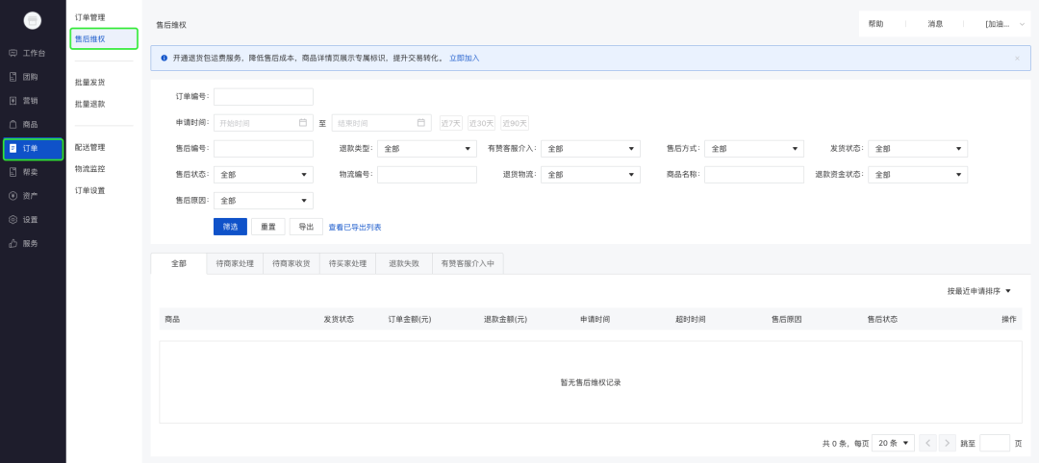Click the 开始时间 date field
Image resolution: width=1039 pixels, height=463 pixels.
(x=263, y=123)
